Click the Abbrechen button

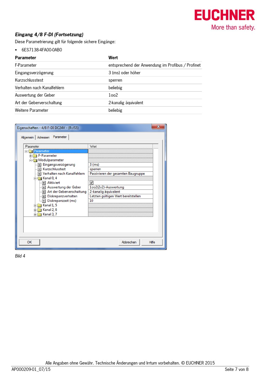click(129, 242)
